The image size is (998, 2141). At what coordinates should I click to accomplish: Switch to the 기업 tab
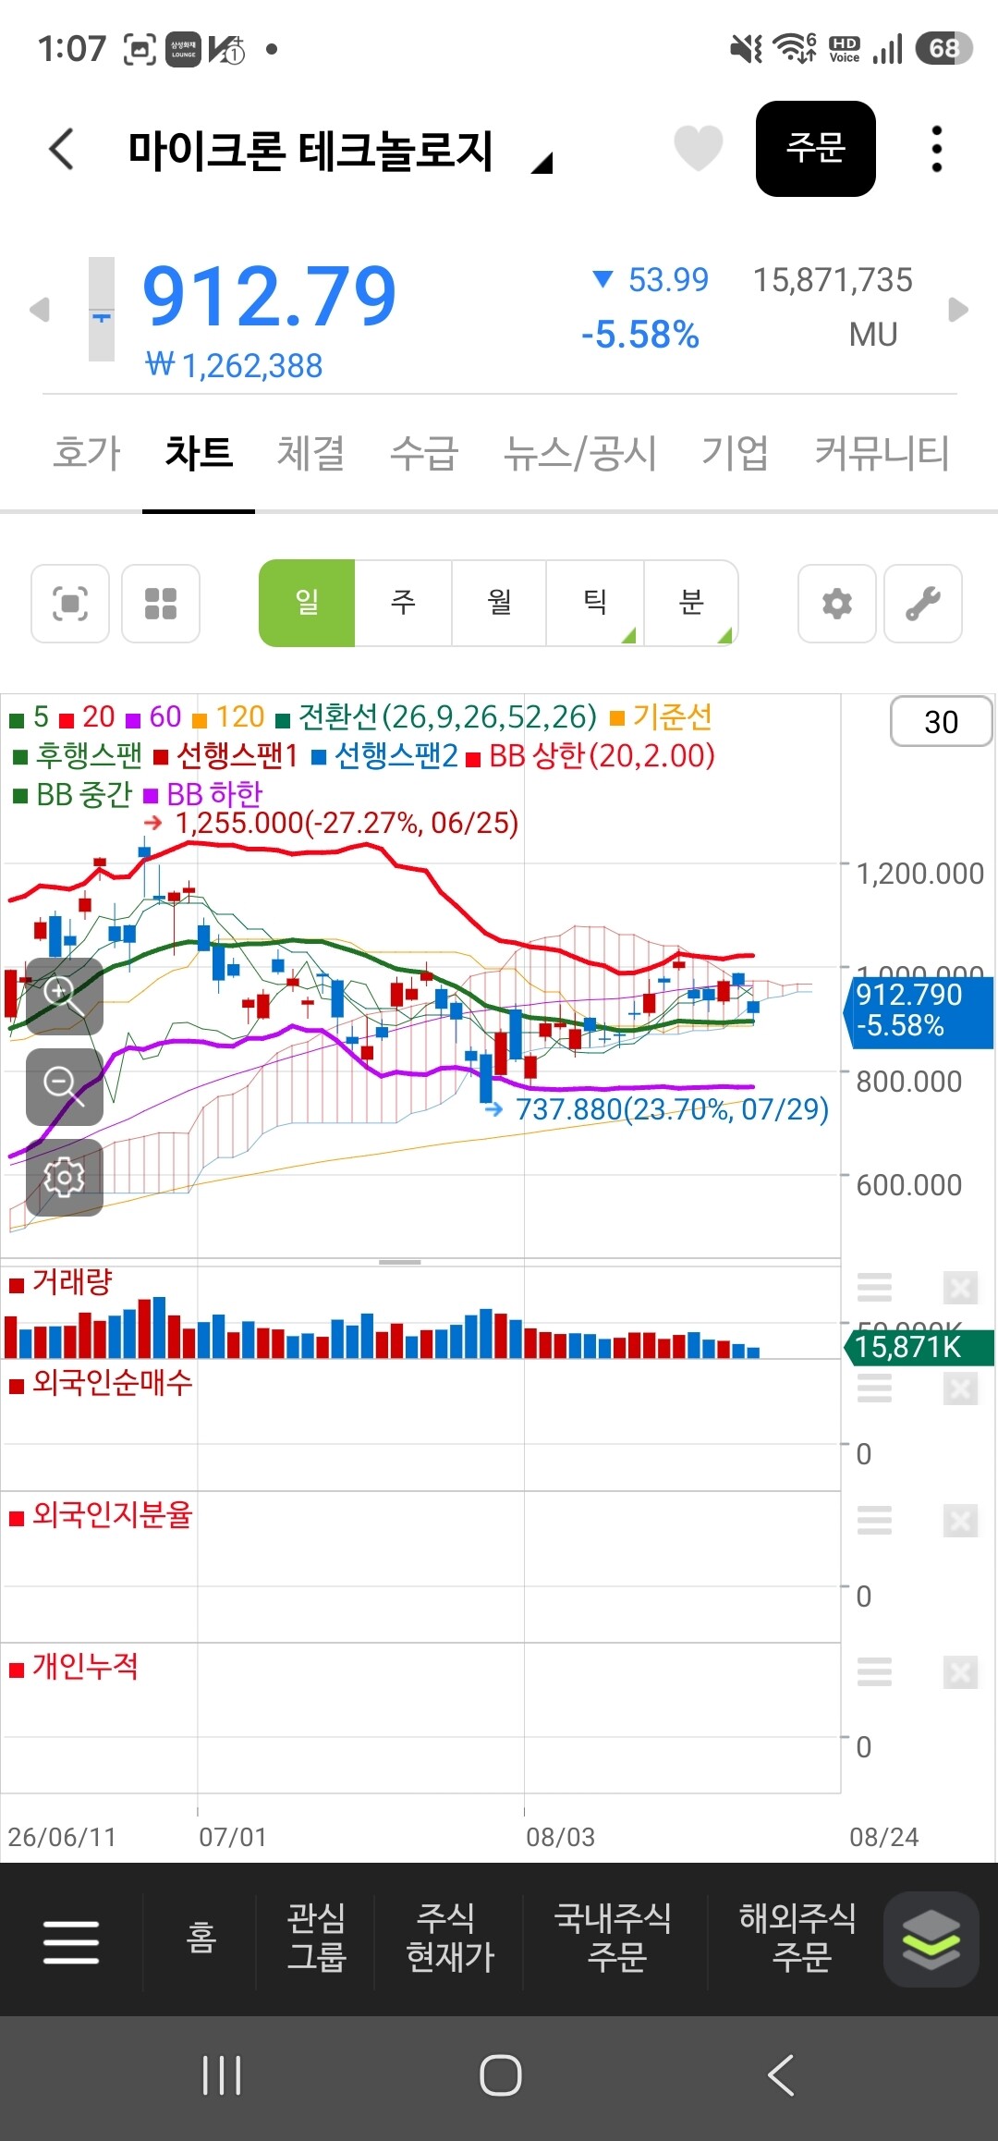[735, 454]
